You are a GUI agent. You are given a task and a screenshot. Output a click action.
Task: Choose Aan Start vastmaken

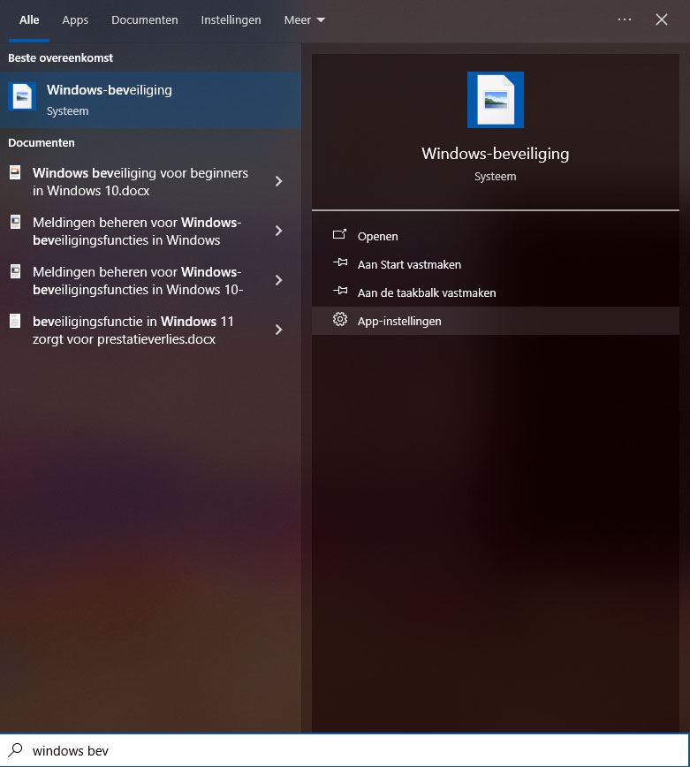[496, 264]
